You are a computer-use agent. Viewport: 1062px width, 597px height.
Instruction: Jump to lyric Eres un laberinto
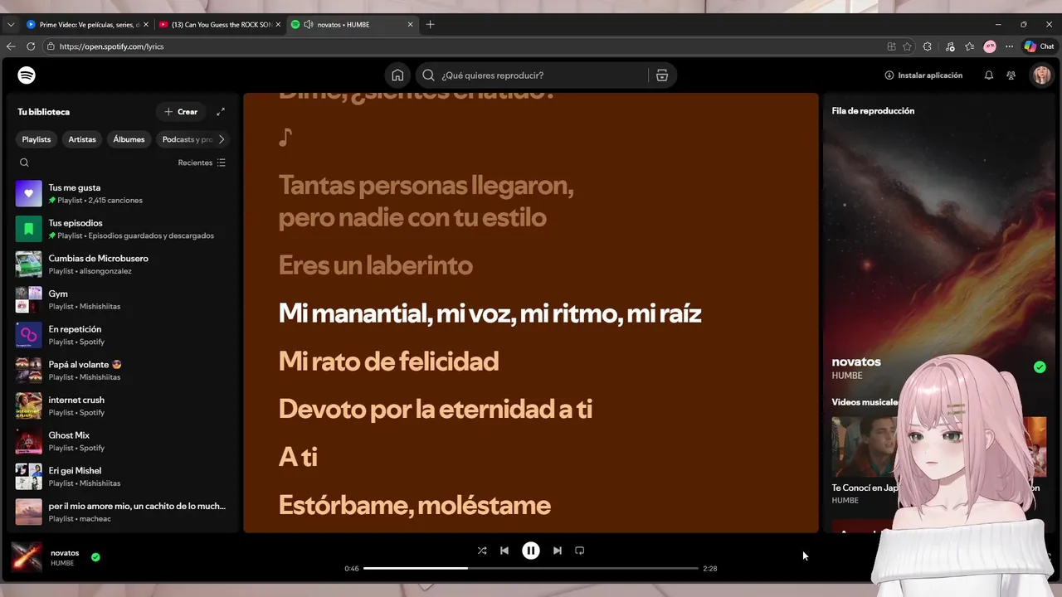375,265
